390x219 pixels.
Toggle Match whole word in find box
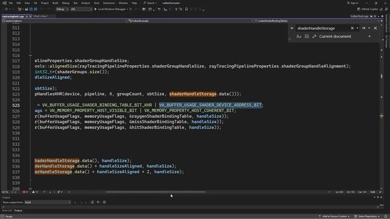[x=307, y=36]
